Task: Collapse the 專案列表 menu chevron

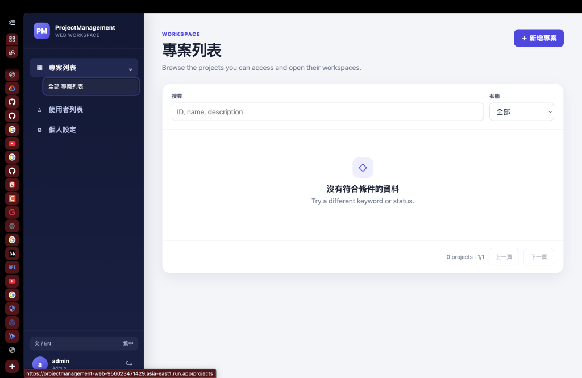Action: (130, 69)
